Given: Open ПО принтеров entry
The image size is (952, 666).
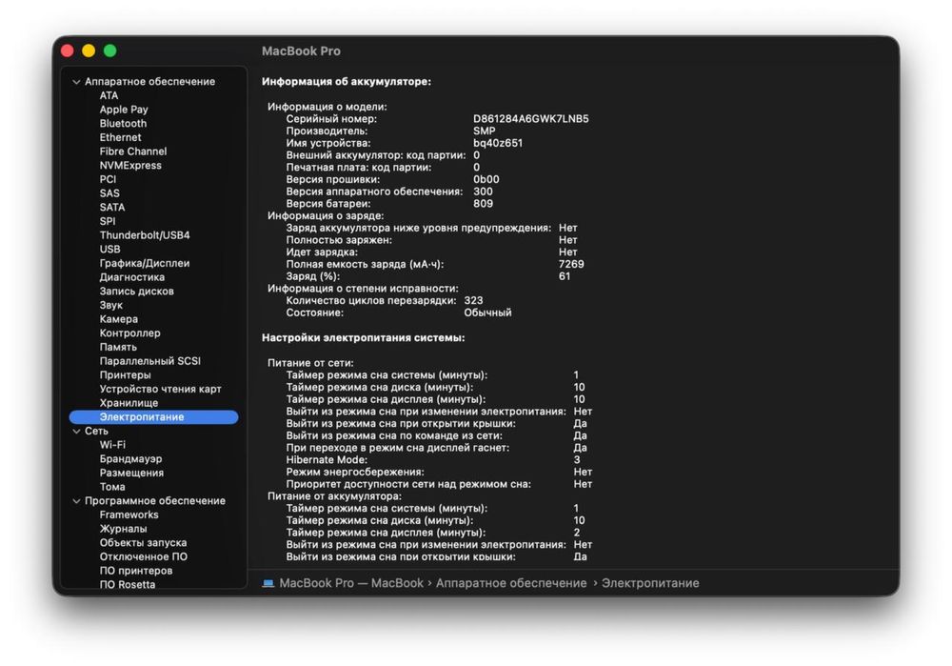Looking at the screenshot, I should tap(136, 571).
